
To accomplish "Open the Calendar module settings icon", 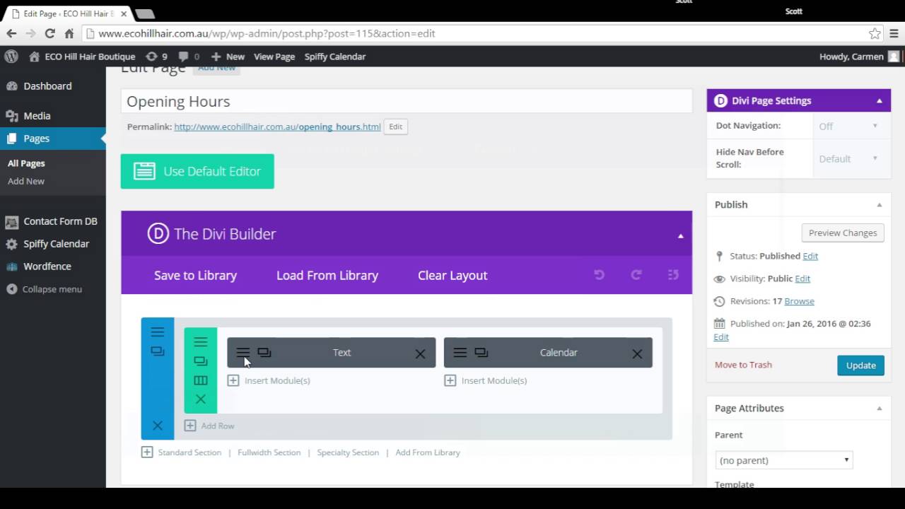I will coord(460,353).
